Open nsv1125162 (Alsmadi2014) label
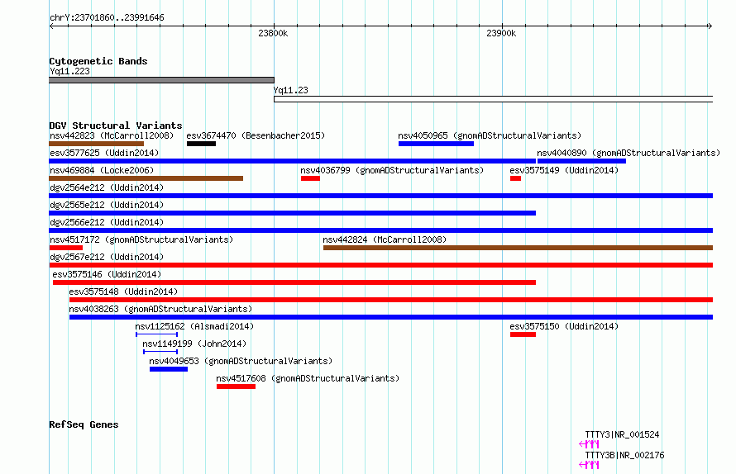 point(194,326)
